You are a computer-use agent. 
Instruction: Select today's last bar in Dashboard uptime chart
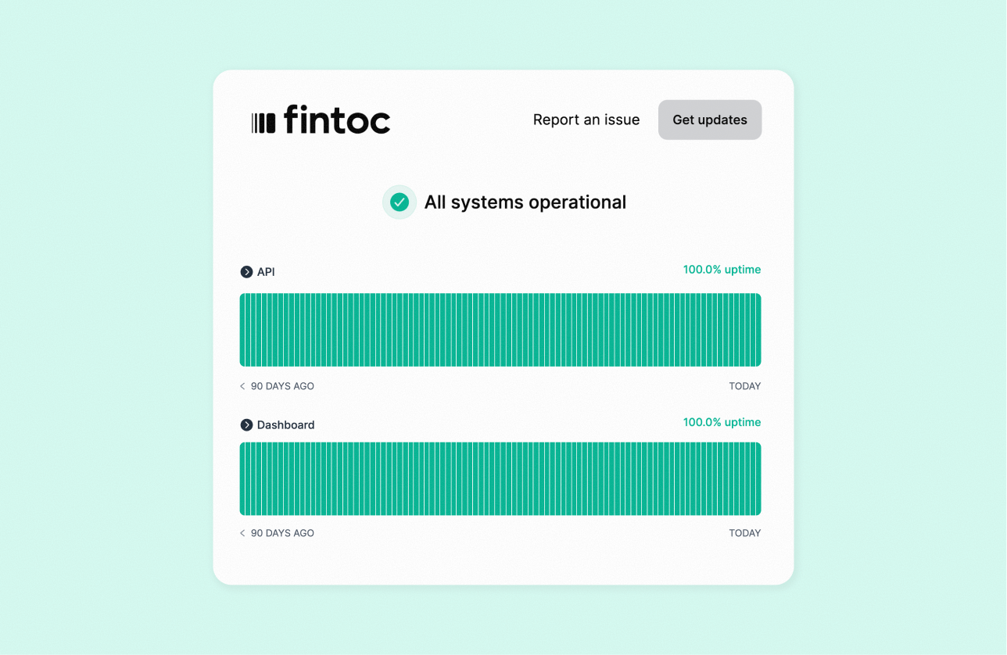click(x=758, y=479)
